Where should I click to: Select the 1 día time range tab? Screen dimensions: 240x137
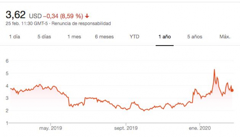point(14,37)
